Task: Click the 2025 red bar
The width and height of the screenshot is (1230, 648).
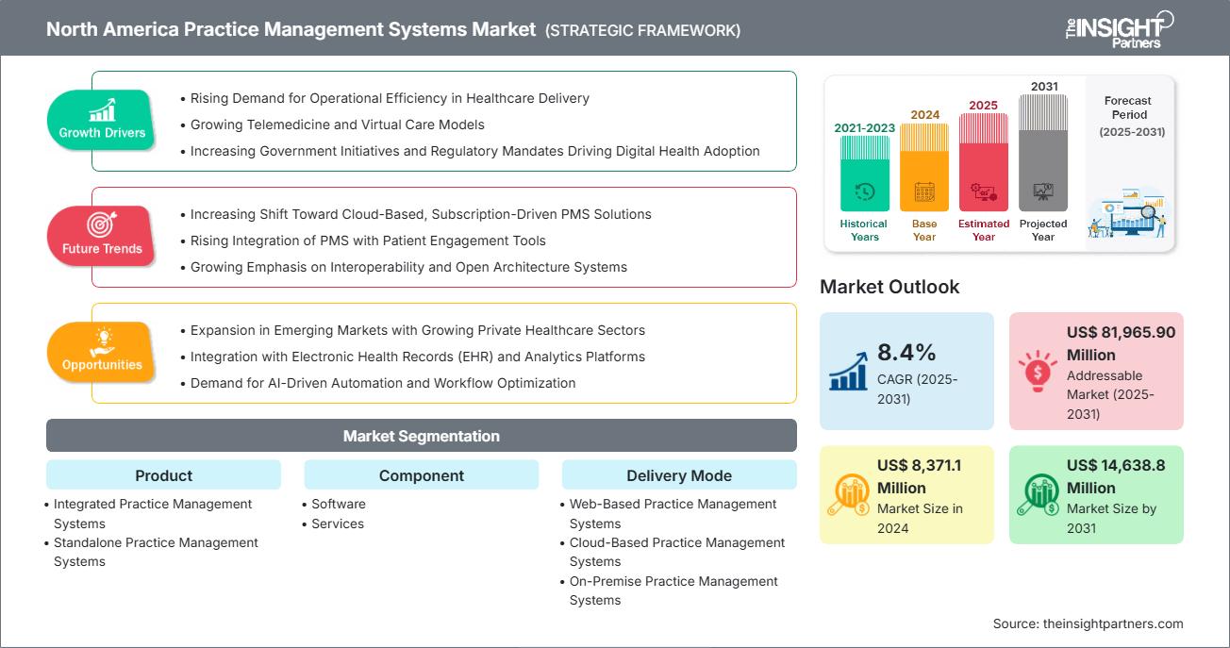Action: pyautogui.click(x=984, y=162)
